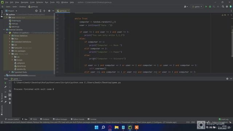Screen dimensions: 233x131
Task: Click Collapse All icon in Project panel
Action: pyautogui.click(x=44, y=11)
